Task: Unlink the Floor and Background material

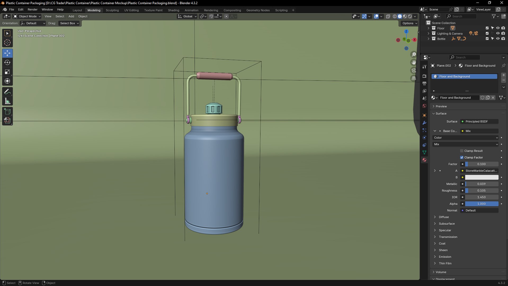Action: tap(493, 98)
